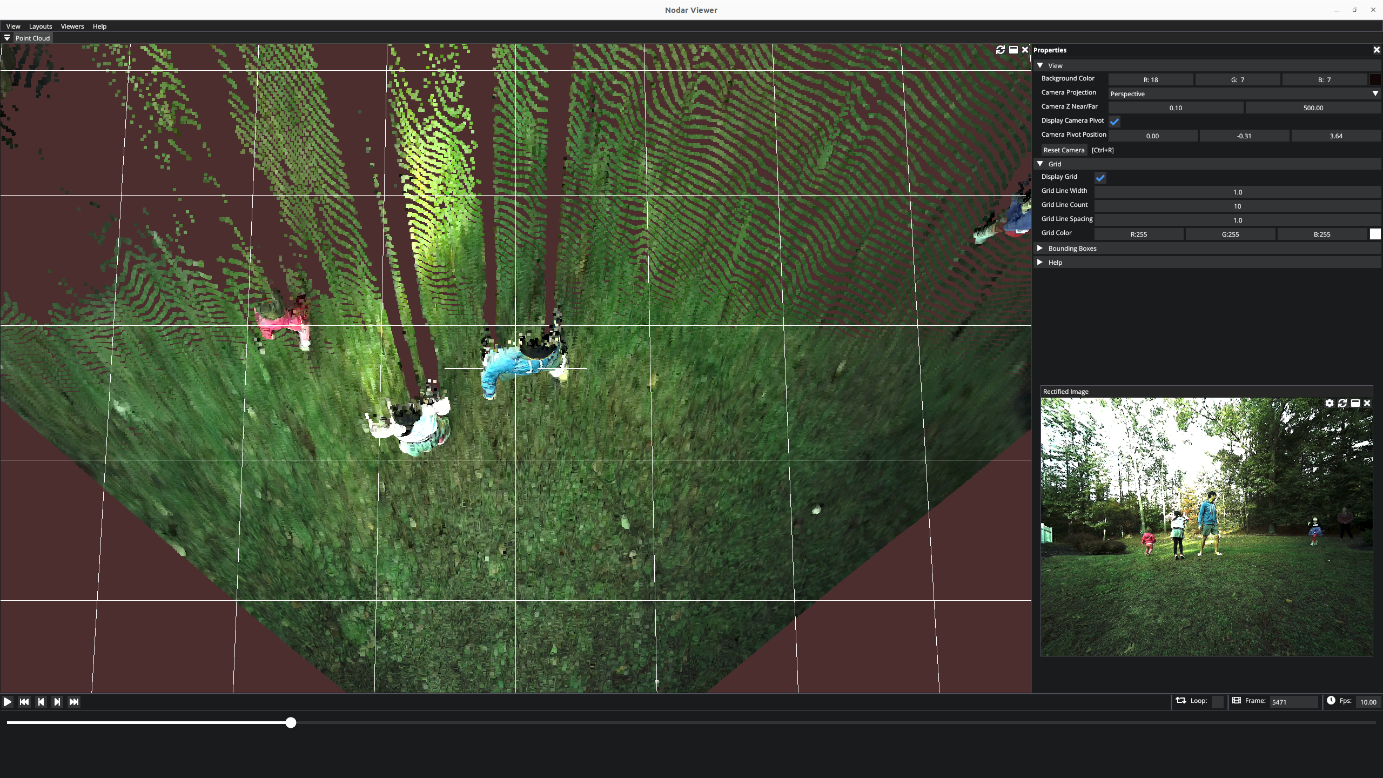Refresh the Rectified Image viewer

click(1342, 403)
